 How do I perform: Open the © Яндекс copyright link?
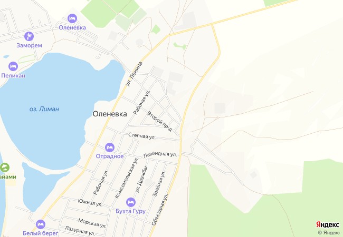click(329, 233)
